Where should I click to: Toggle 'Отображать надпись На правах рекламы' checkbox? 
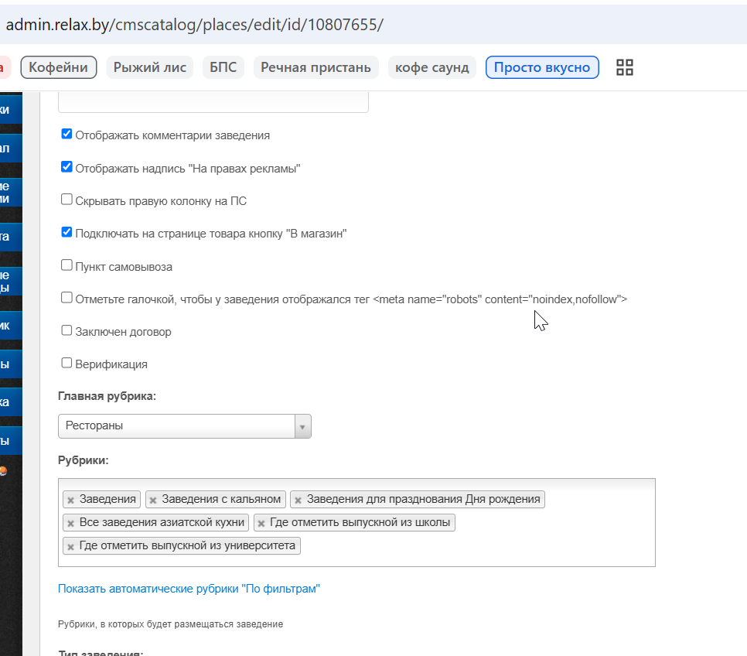click(67, 167)
